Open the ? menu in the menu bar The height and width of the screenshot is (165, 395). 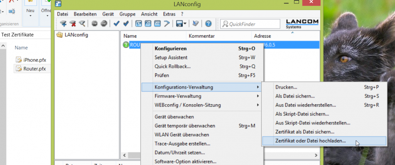coord(182,14)
